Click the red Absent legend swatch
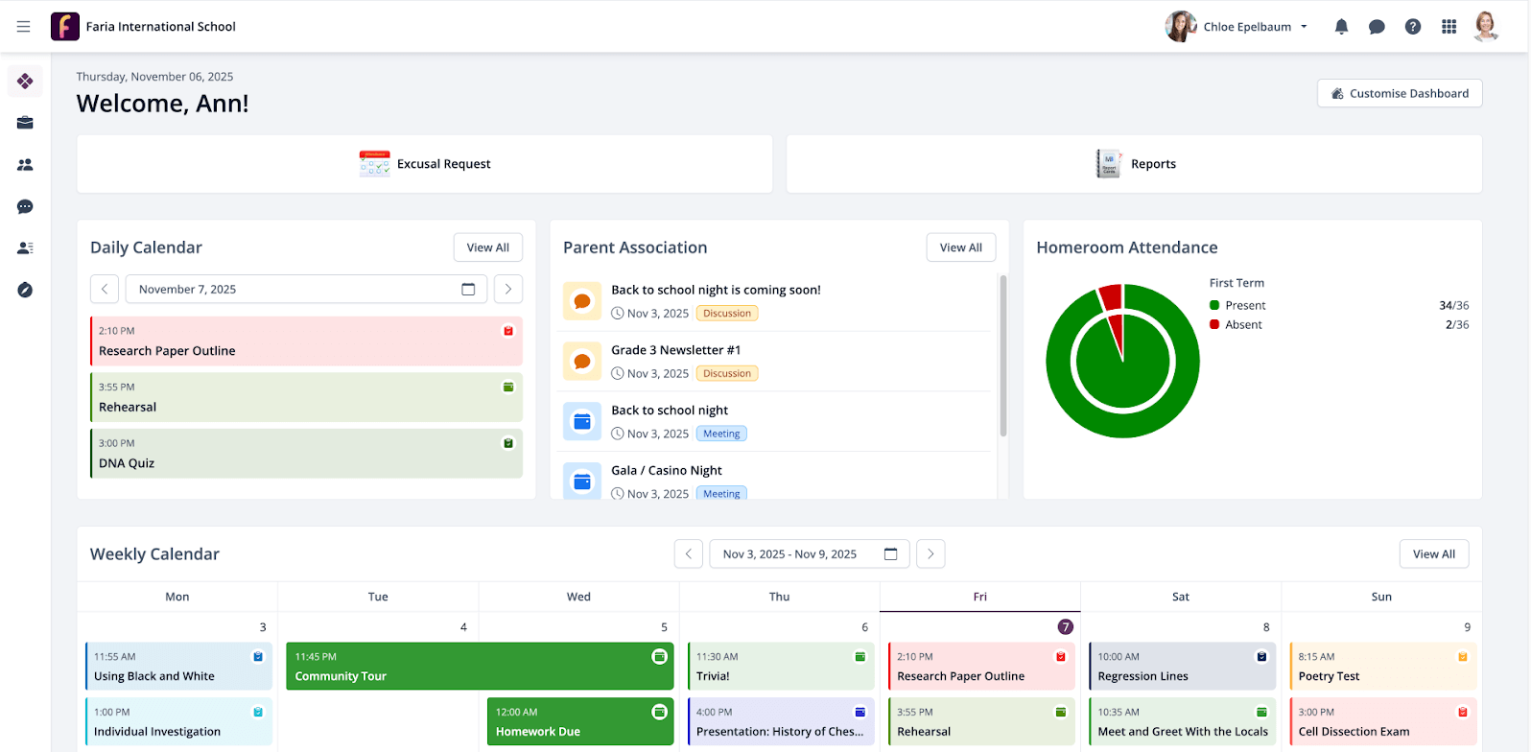Image resolution: width=1531 pixels, height=752 pixels. tap(1214, 324)
